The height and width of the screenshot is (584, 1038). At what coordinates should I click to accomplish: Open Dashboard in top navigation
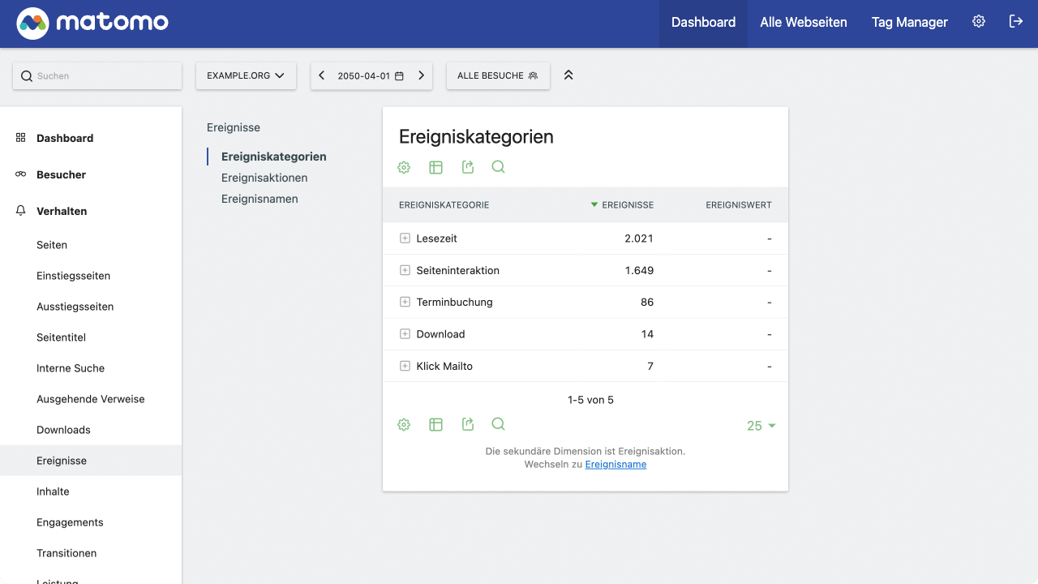(703, 23)
